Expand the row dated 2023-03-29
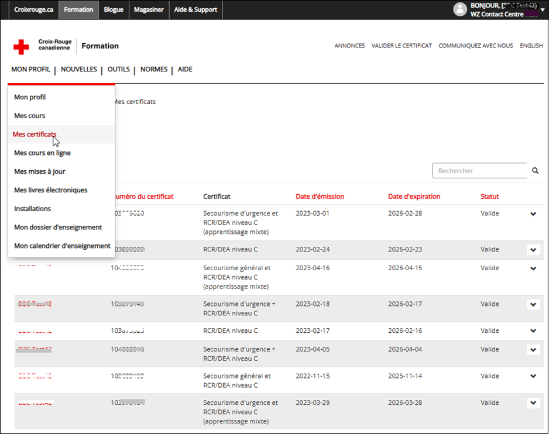The height and width of the screenshot is (434, 549). [533, 403]
